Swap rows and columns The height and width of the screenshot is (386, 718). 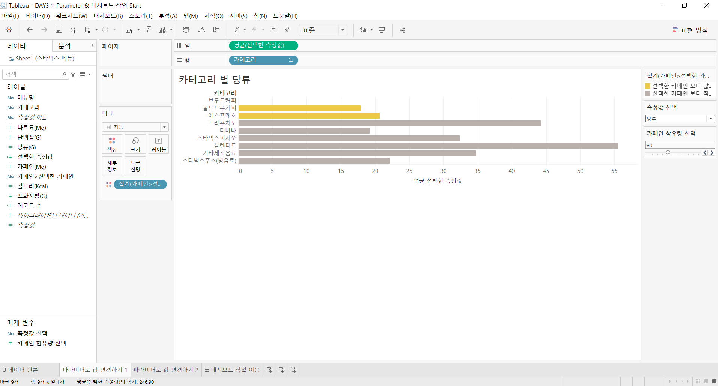[186, 30]
